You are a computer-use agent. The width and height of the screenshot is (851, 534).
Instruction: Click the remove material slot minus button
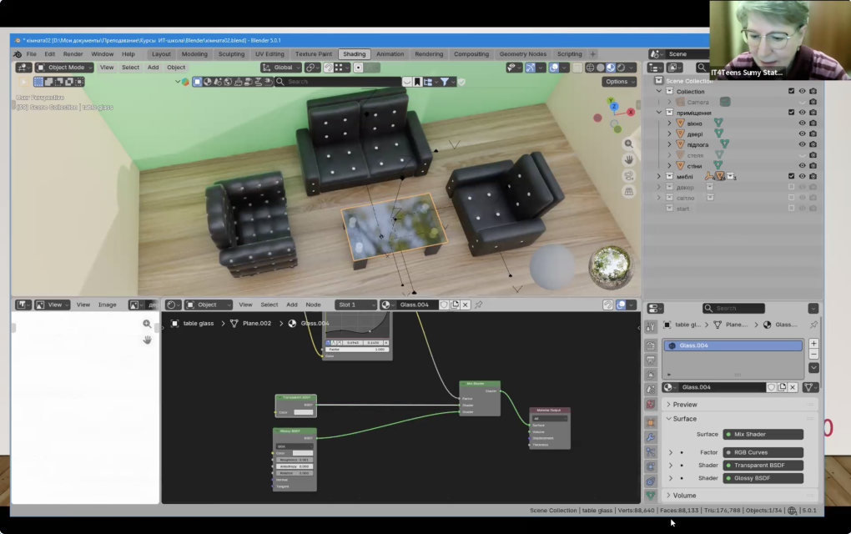pos(813,355)
